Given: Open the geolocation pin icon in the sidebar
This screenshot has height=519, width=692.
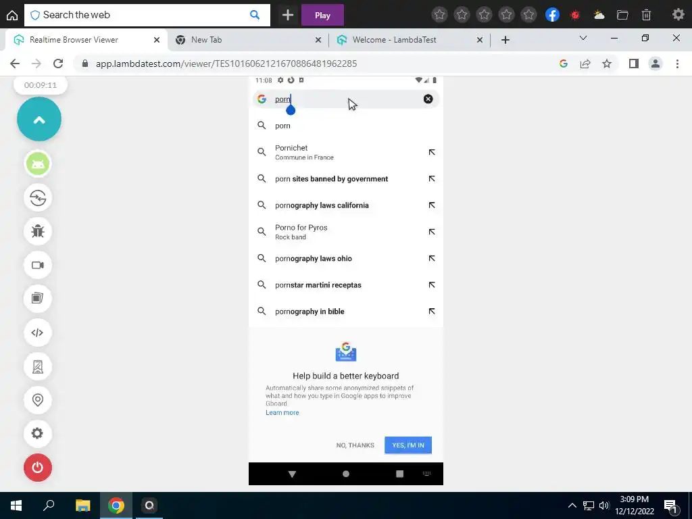Looking at the screenshot, I should tap(38, 400).
